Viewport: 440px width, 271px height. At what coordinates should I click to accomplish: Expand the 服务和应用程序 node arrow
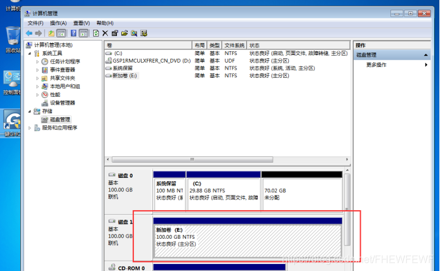pos(30,128)
